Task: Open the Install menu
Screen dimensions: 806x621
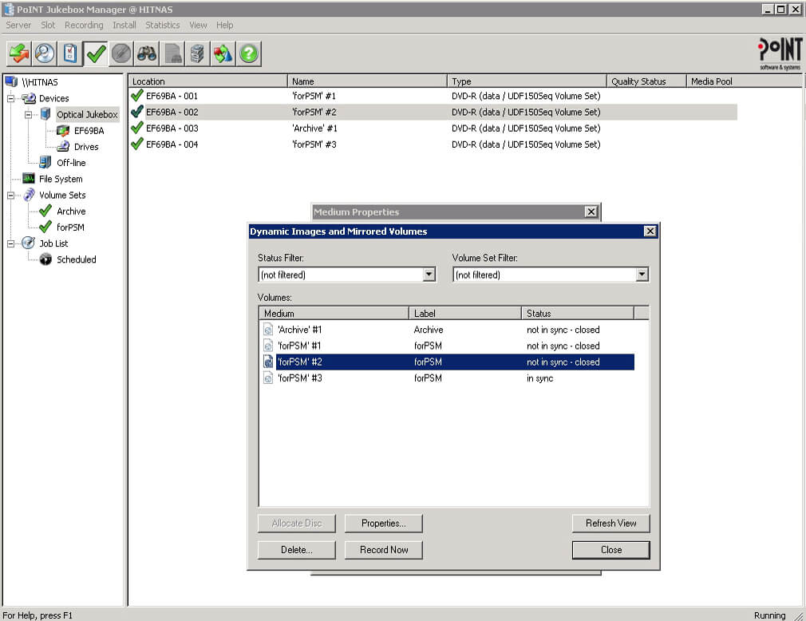Action: [124, 25]
